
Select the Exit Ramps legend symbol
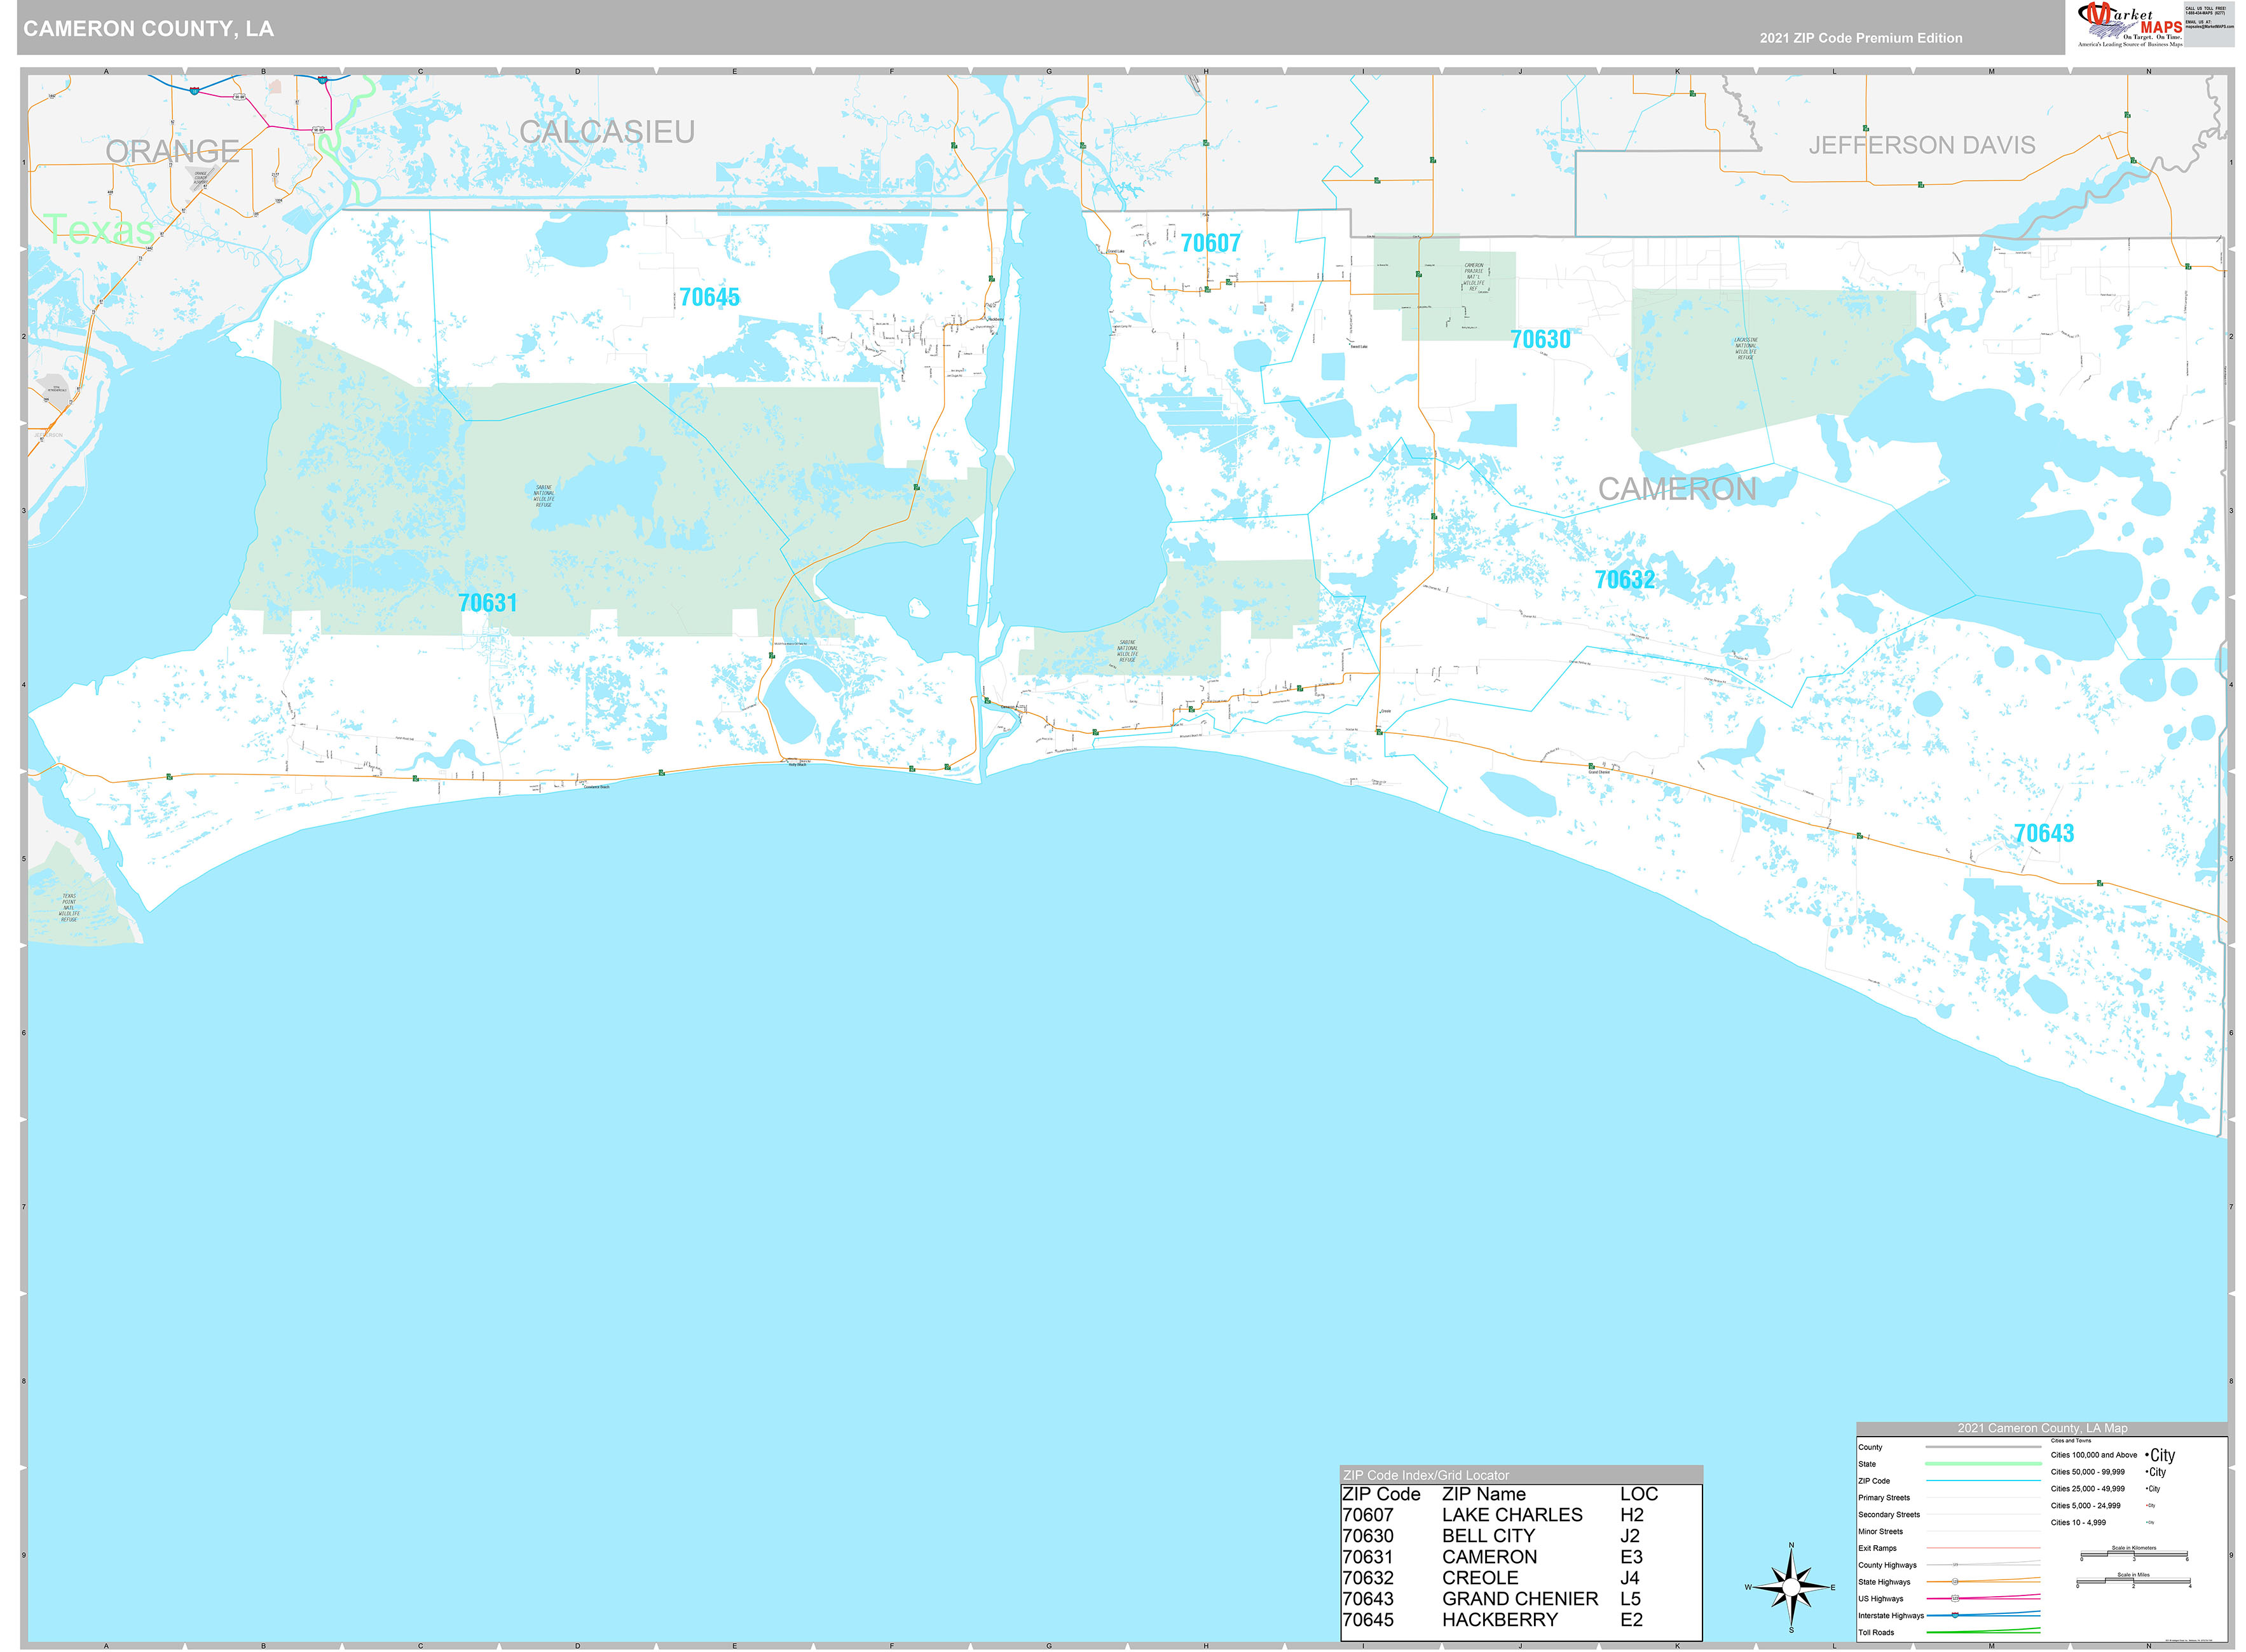tap(1983, 1548)
